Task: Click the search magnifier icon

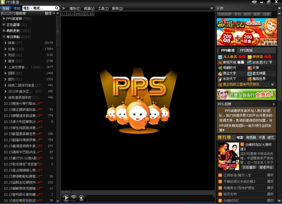Action: [x=57, y=8]
